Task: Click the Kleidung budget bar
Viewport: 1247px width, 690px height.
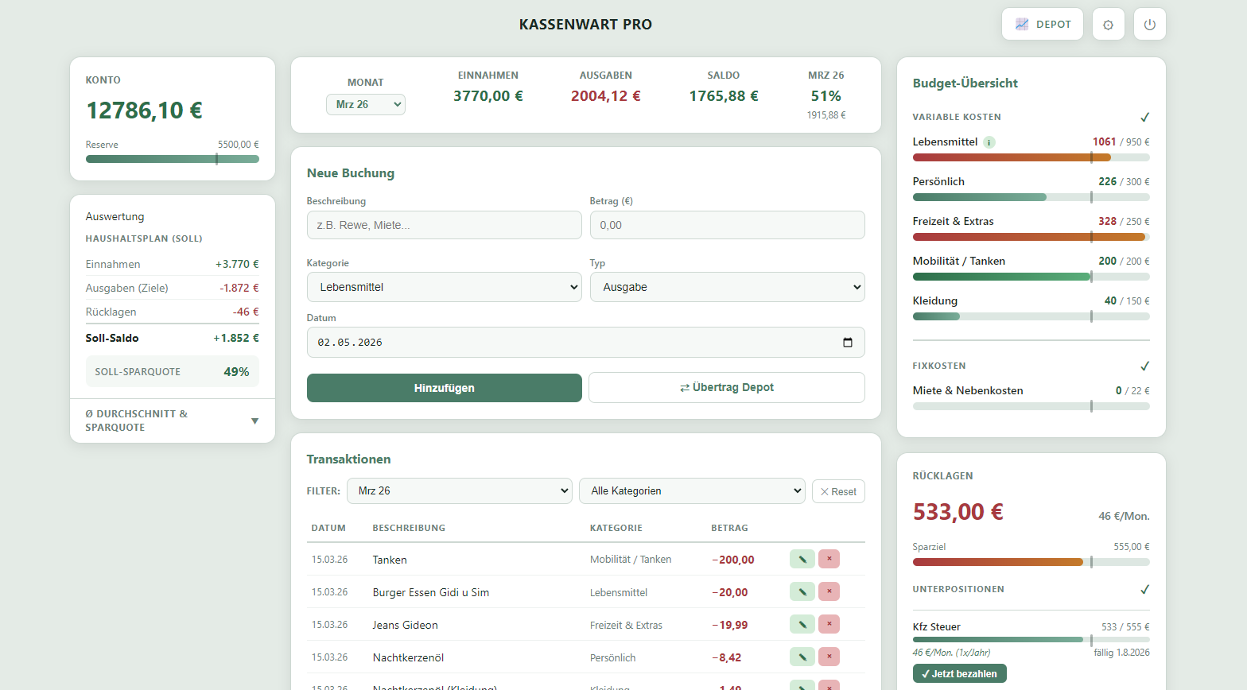Action: pos(1031,316)
